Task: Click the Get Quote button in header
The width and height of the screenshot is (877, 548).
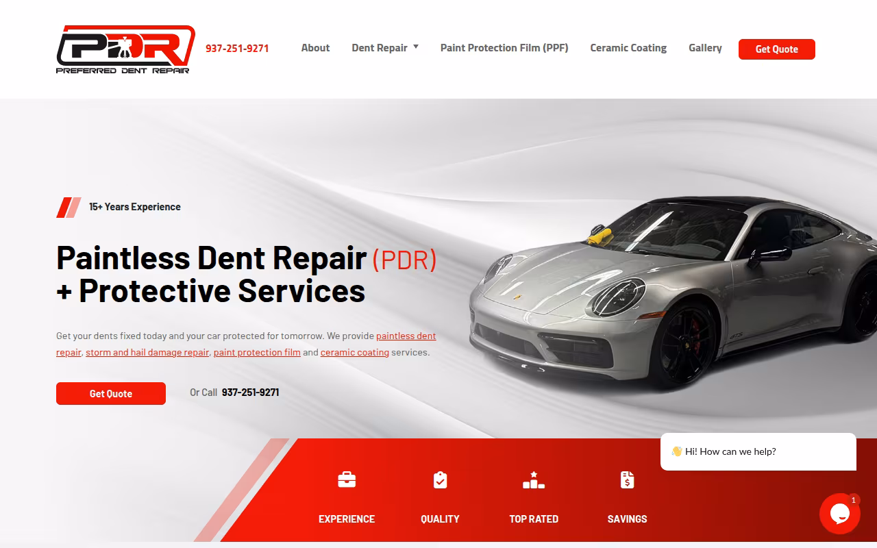Action: point(777,49)
